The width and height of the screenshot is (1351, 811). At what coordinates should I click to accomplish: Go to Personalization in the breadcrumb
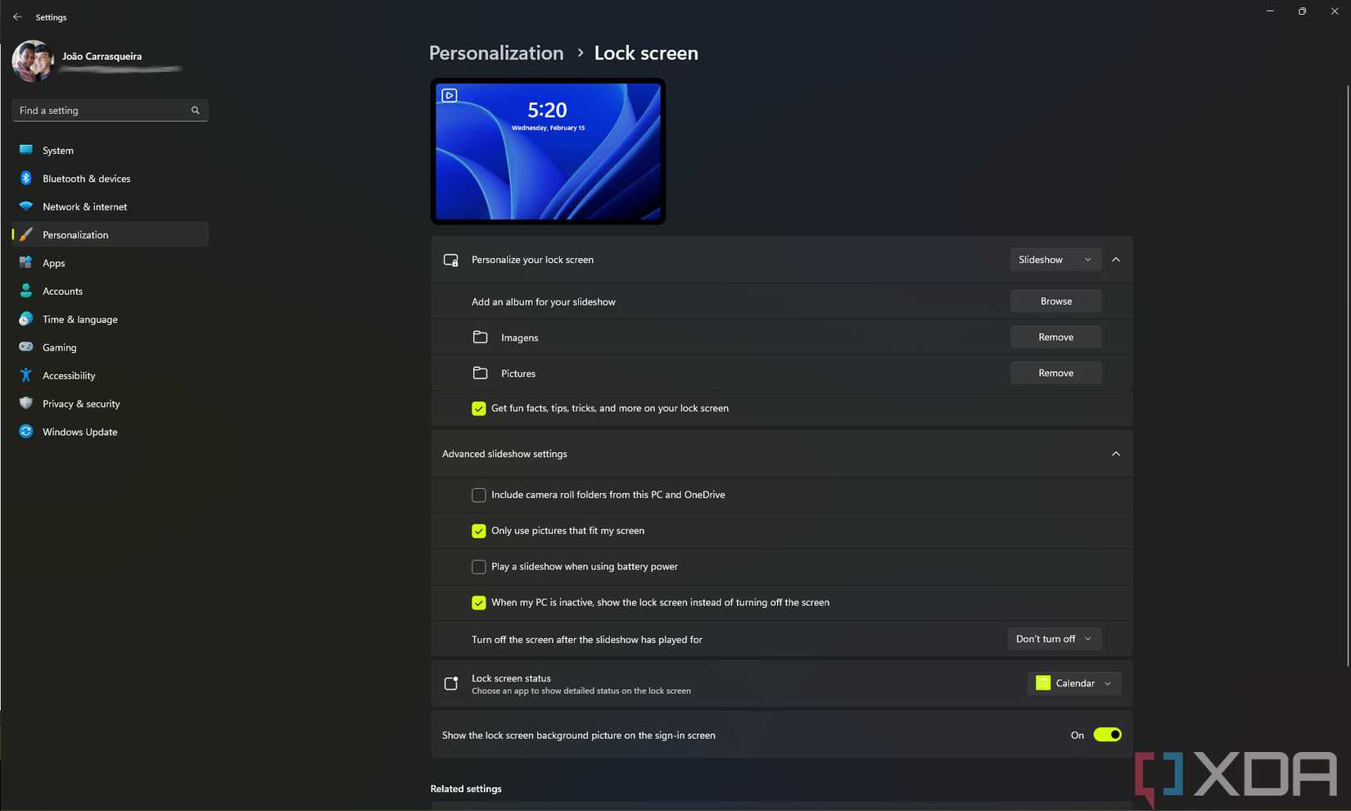click(495, 52)
